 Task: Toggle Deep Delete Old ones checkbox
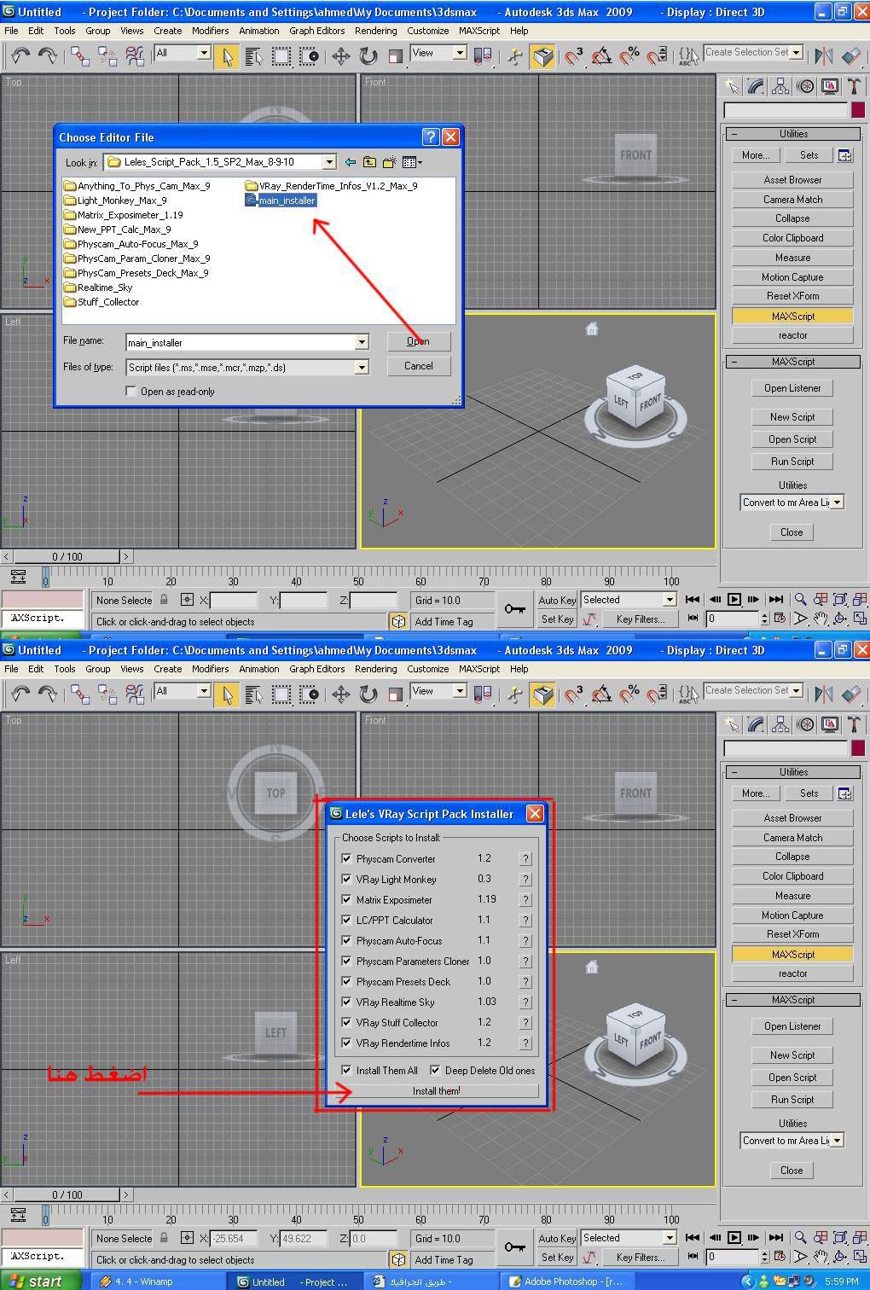(435, 1070)
